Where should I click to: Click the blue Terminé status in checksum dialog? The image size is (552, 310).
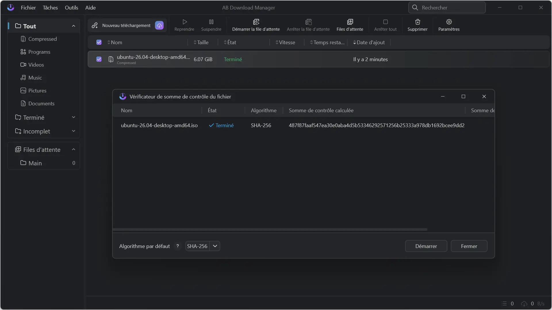[x=221, y=125]
